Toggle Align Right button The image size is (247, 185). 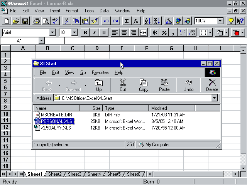coord(134,32)
